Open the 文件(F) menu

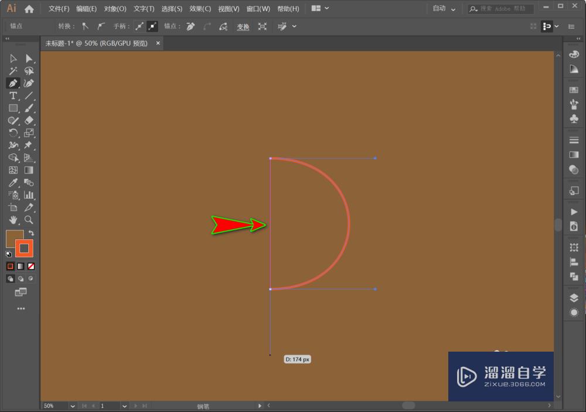coord(59,9)
